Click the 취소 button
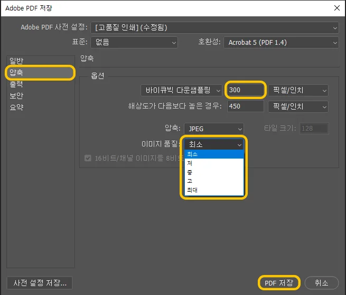The height and width of the screenshot is (295, 346). (322, 283)
